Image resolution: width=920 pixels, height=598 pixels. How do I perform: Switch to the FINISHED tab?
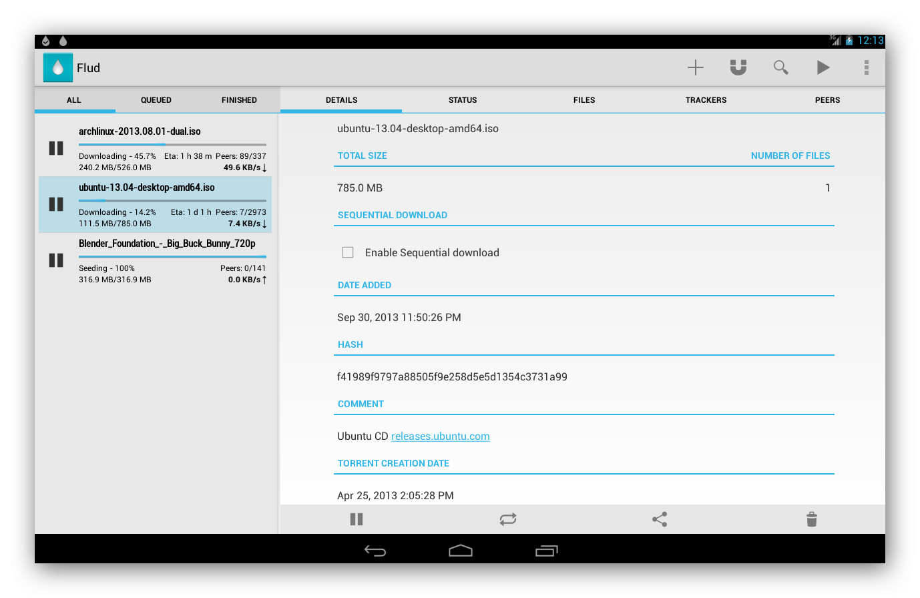coord(239,100)
